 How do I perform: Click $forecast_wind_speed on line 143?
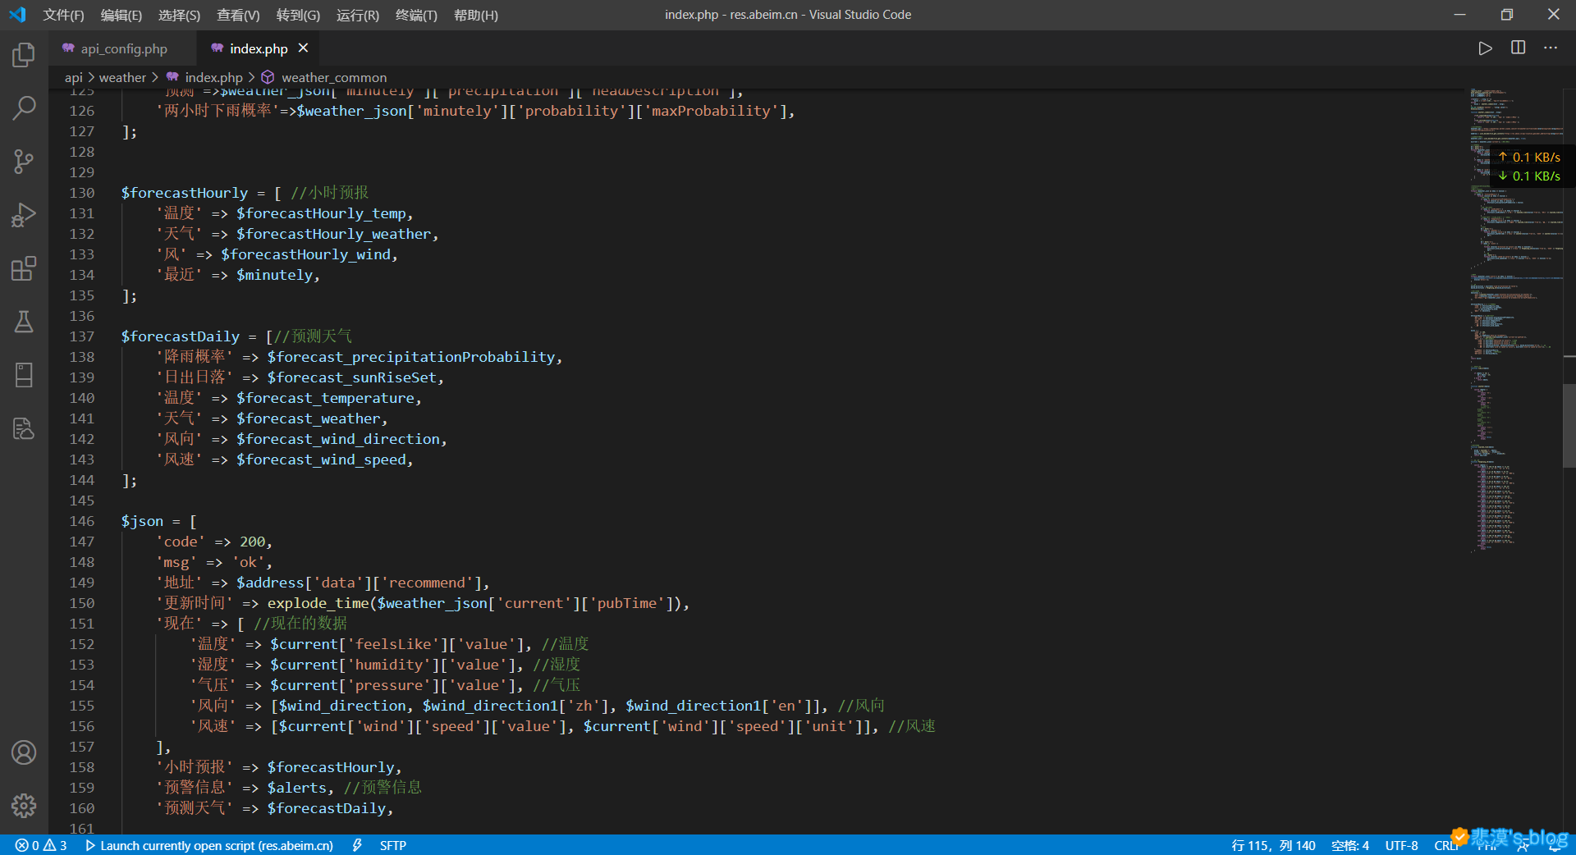(322, 460)
